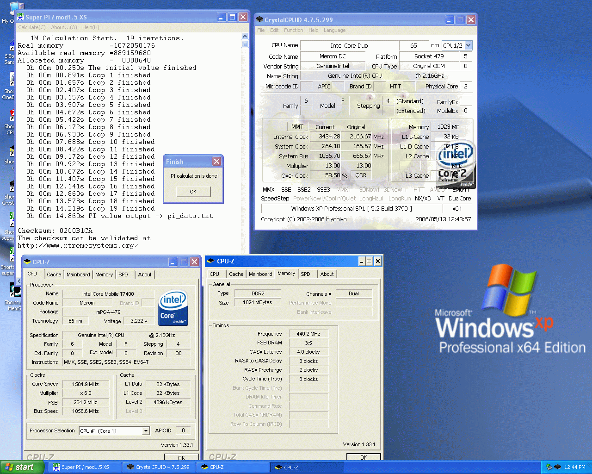Expand the CPU1/2 dropdown in CrystalCPUID
592x474 pixels.
pyautogui.click(x=469, y=45)
